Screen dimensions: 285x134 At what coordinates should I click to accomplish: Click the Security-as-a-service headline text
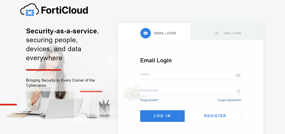click(62, 31)
